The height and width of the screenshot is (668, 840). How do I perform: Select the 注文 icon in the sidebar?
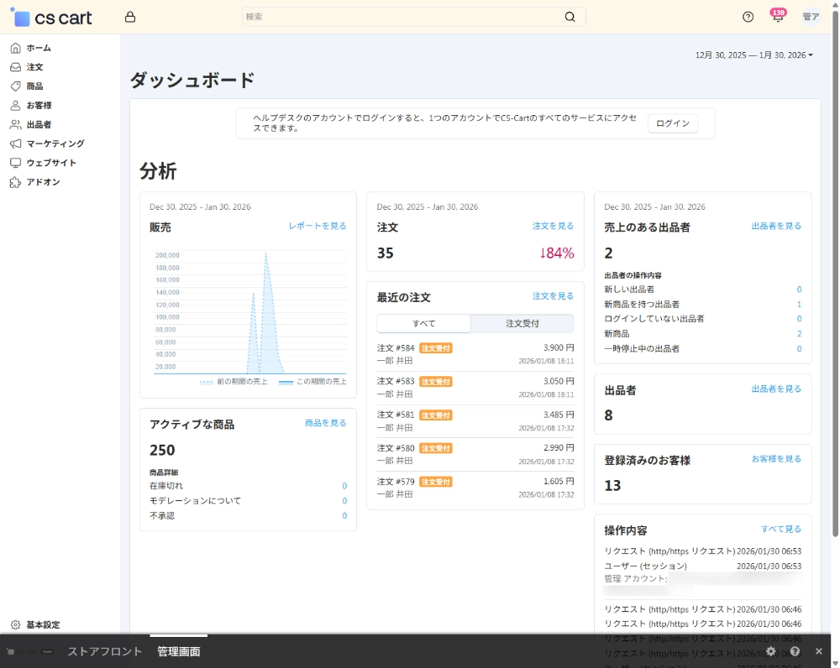coord(14,67)
